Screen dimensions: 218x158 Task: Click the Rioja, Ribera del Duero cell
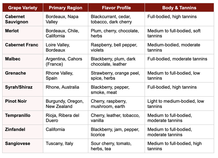(x=62, y=118)
